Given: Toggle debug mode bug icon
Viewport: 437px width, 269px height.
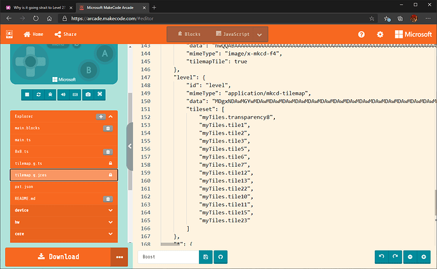Looking at the screenshot, I should 51,94.
